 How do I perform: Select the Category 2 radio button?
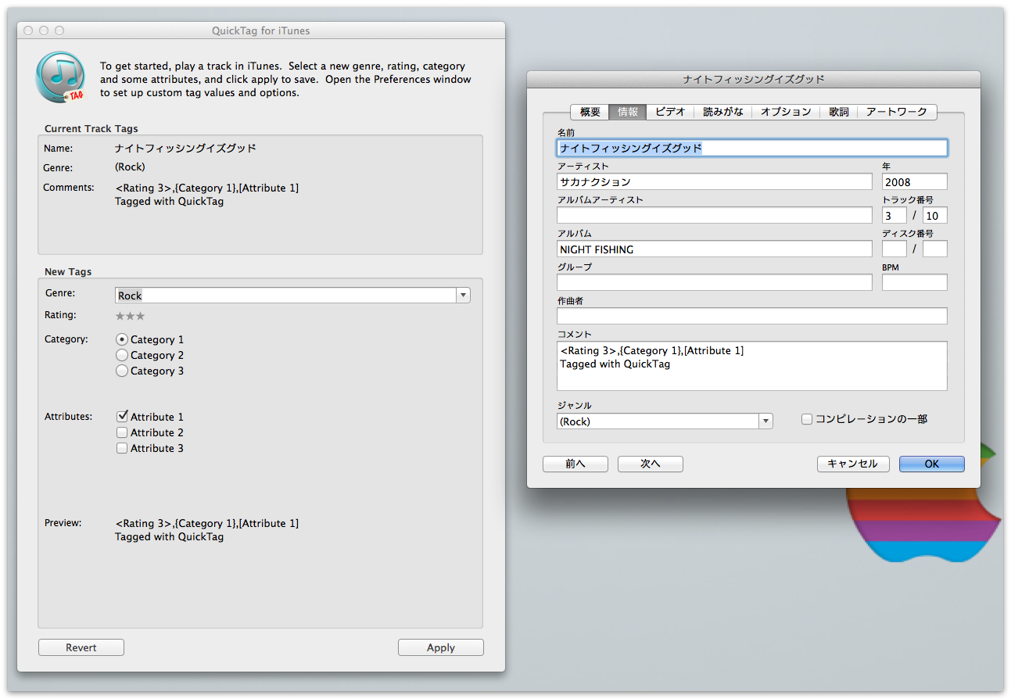pos(122,355)
